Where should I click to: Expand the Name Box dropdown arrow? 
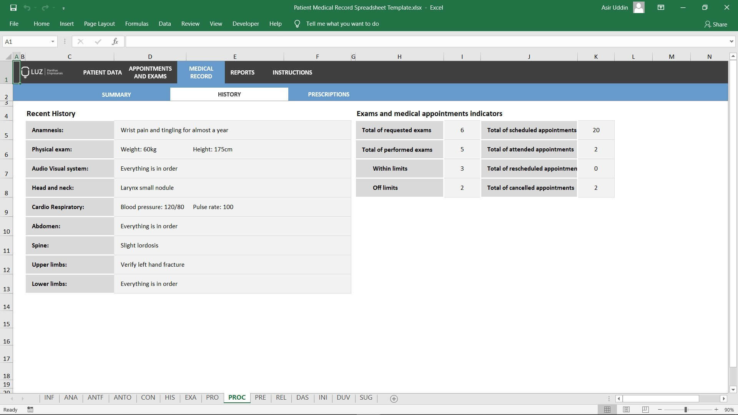coord(53,41)
